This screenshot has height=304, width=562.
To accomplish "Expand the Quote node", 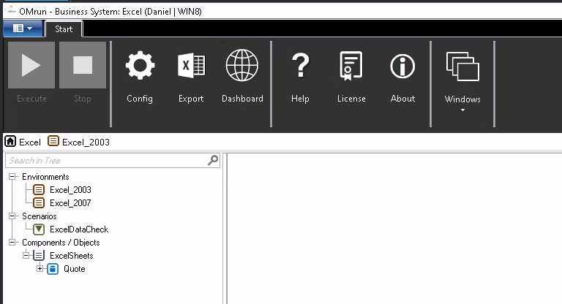I will point(40,268).
